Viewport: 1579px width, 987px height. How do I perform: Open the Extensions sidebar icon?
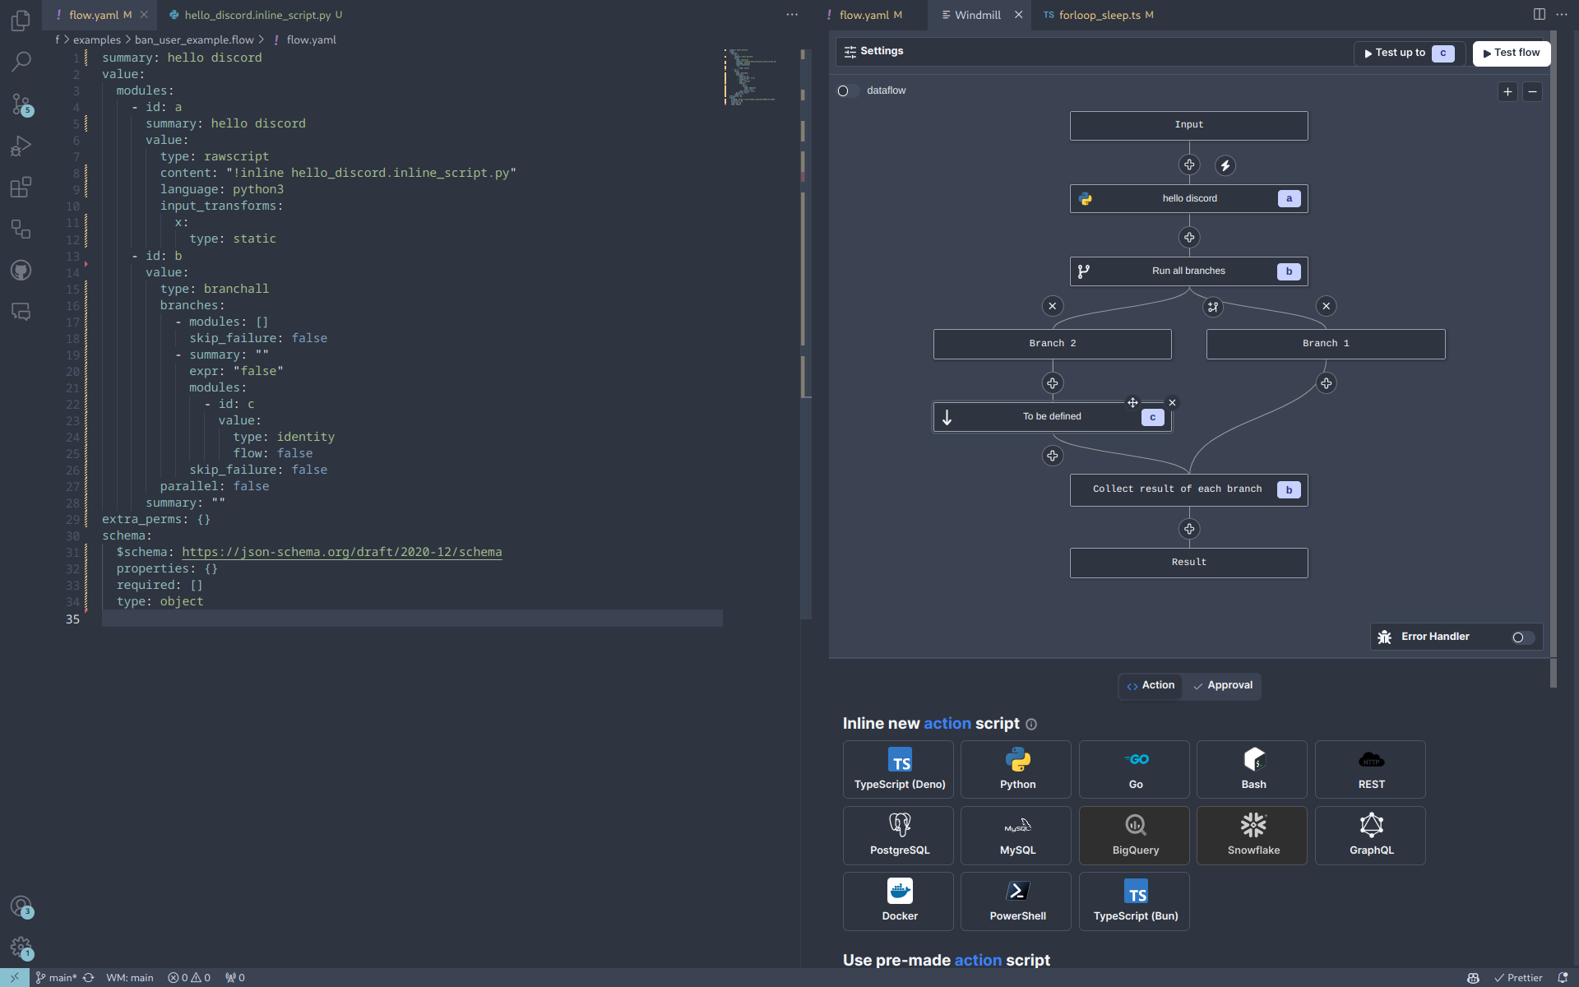[21, 188]
